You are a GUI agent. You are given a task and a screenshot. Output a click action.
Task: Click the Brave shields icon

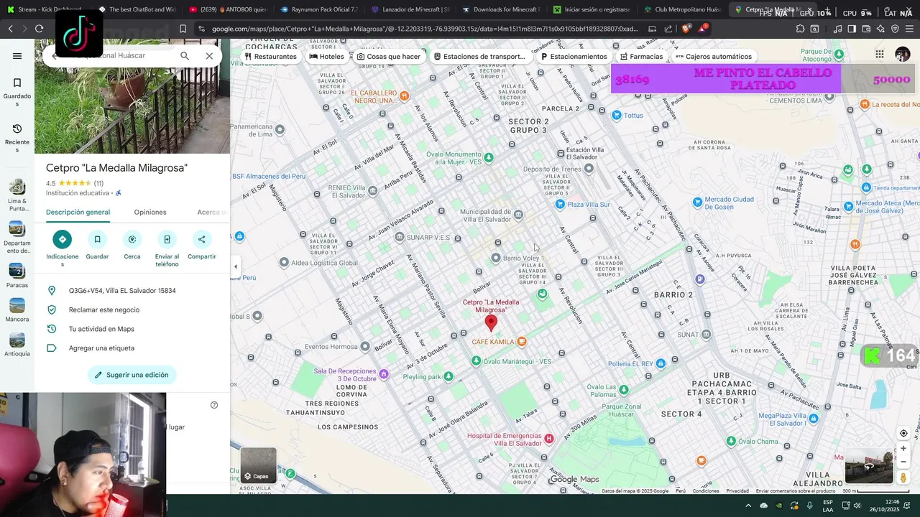(x=686, y=29)
